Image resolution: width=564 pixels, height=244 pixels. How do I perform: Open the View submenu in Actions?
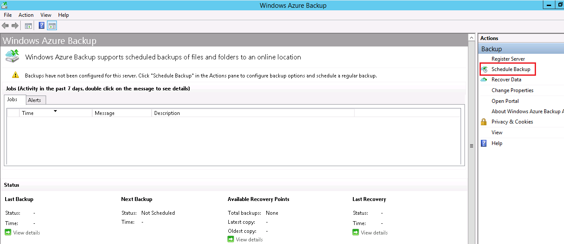coord(497,133)
